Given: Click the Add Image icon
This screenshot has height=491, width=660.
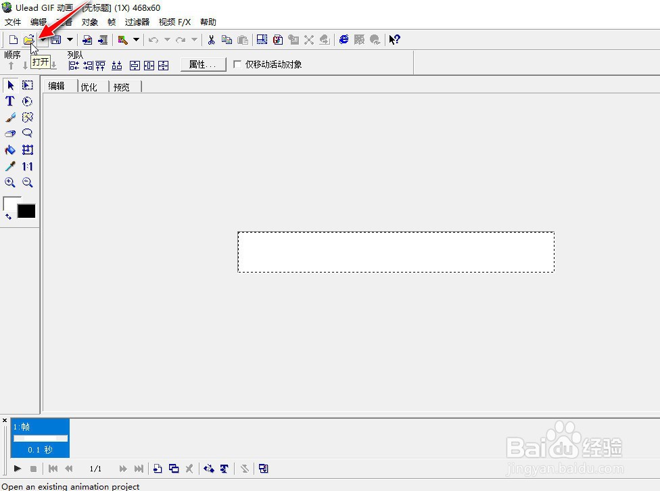Looking at the screenshot, I should (x=87, y=40).
